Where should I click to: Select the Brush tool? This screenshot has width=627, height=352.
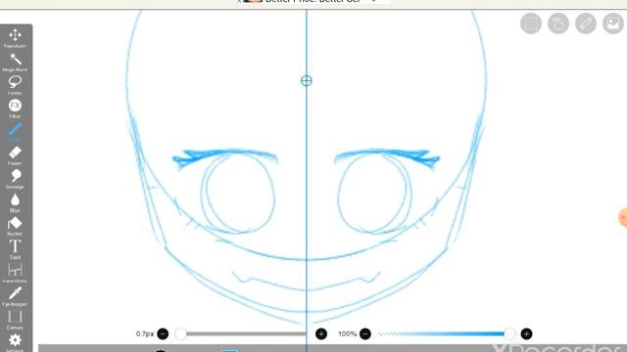tap(16, 132)
